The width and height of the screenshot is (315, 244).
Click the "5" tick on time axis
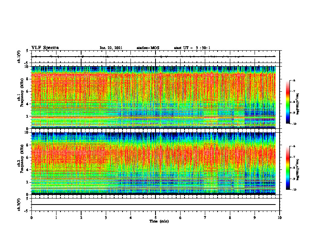[156, 218]
